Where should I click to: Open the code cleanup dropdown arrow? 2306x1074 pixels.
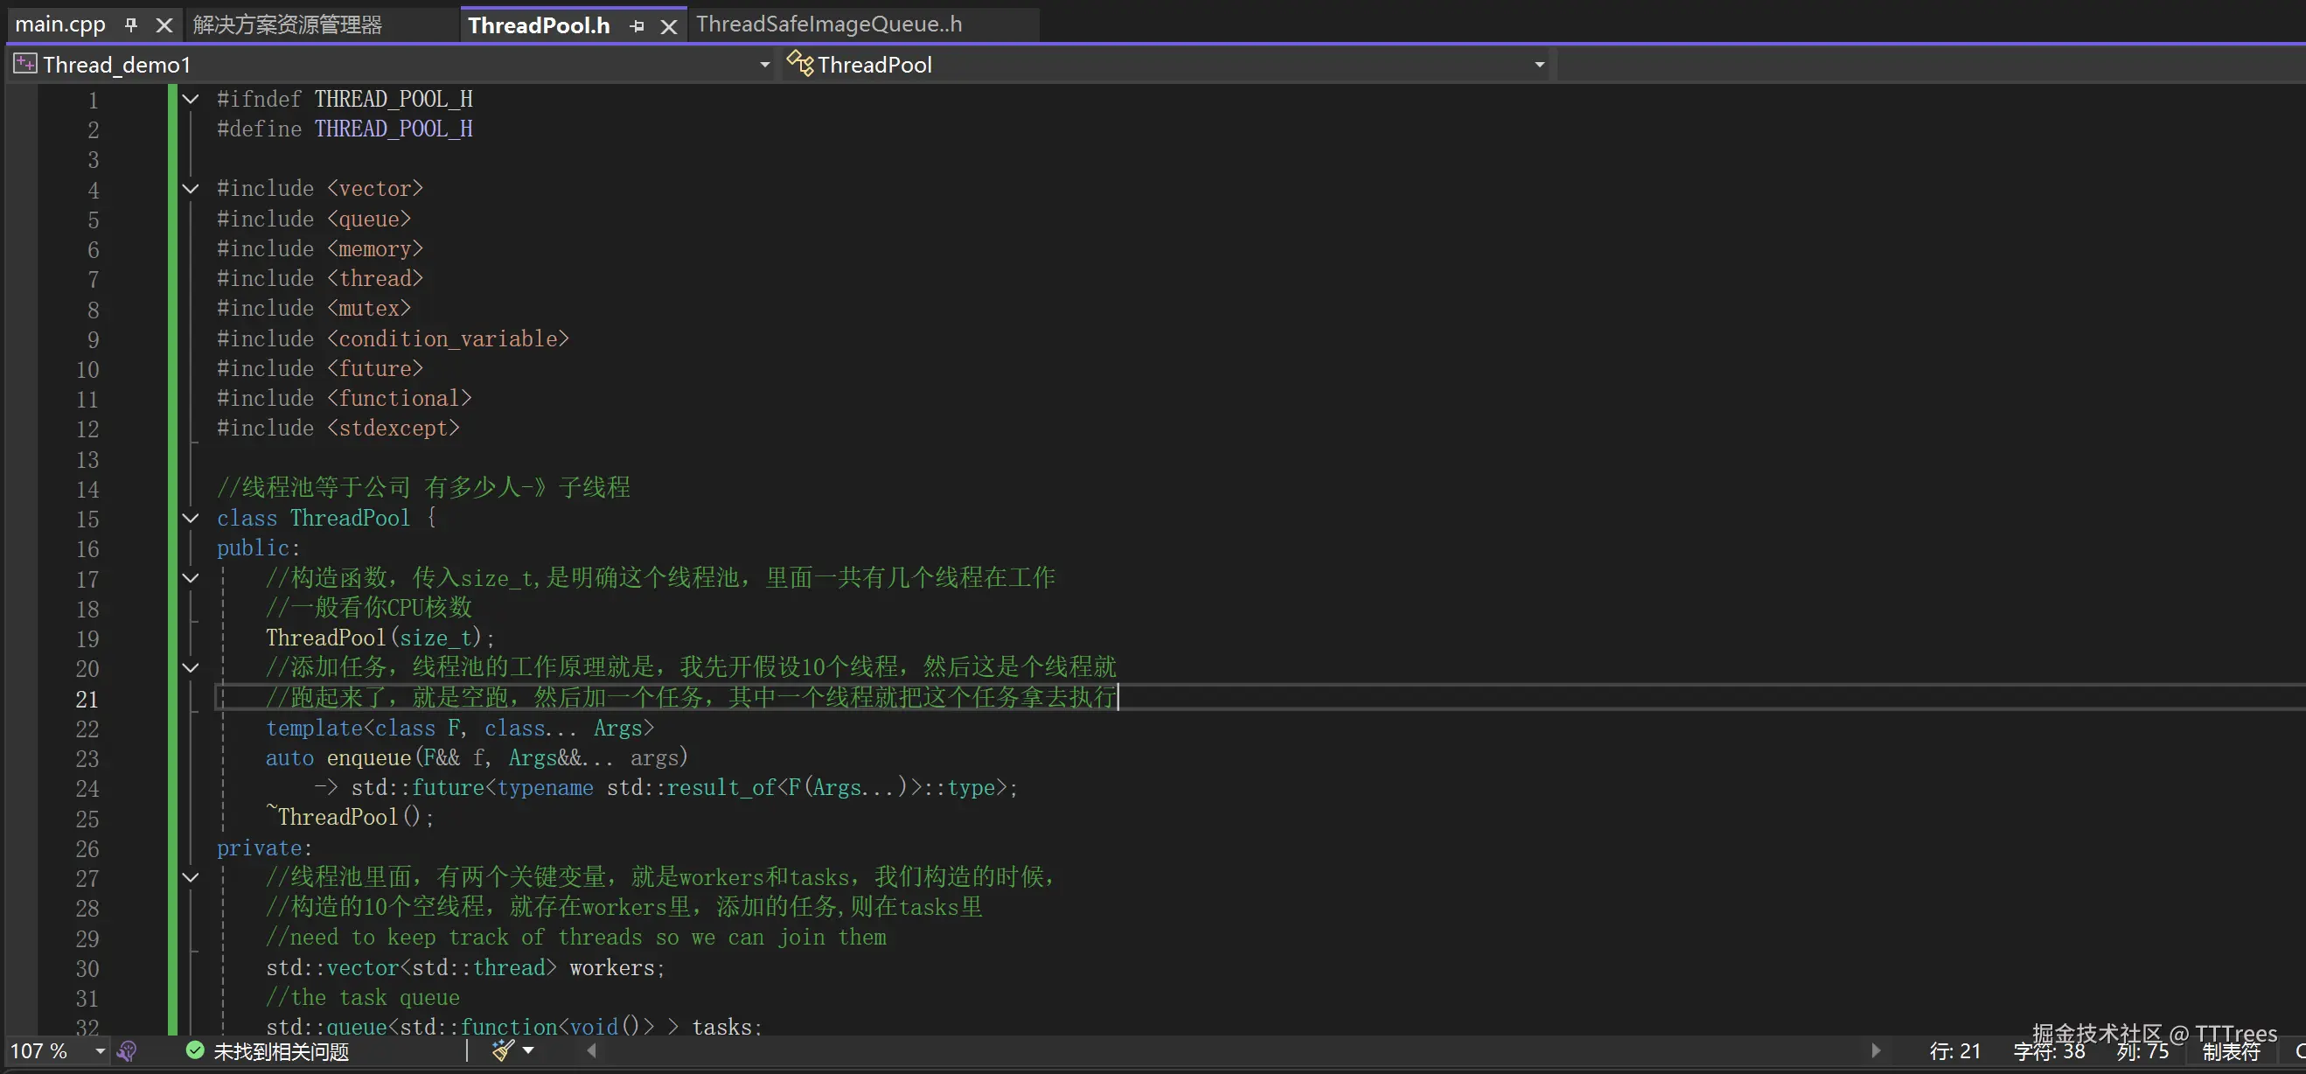point(528,1050)
